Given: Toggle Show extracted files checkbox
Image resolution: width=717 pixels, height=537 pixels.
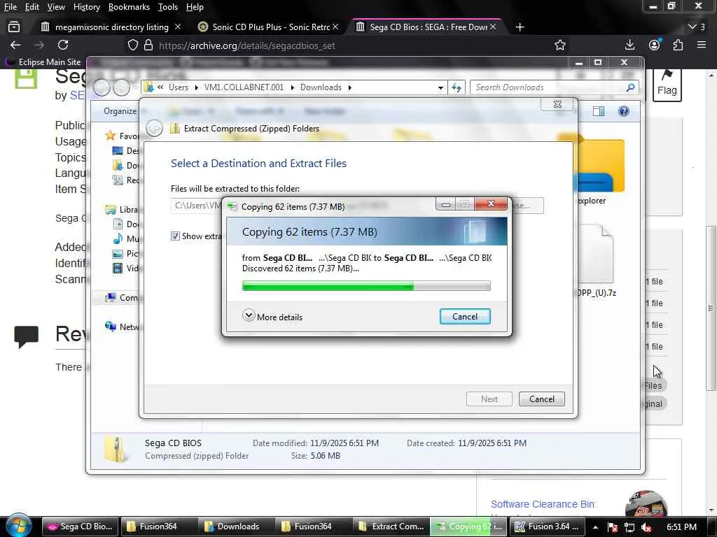Looking at the screenshot, I should [x=175, y=236].
